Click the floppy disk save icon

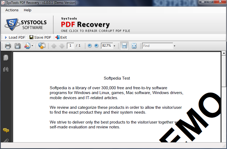pos(17,46)
